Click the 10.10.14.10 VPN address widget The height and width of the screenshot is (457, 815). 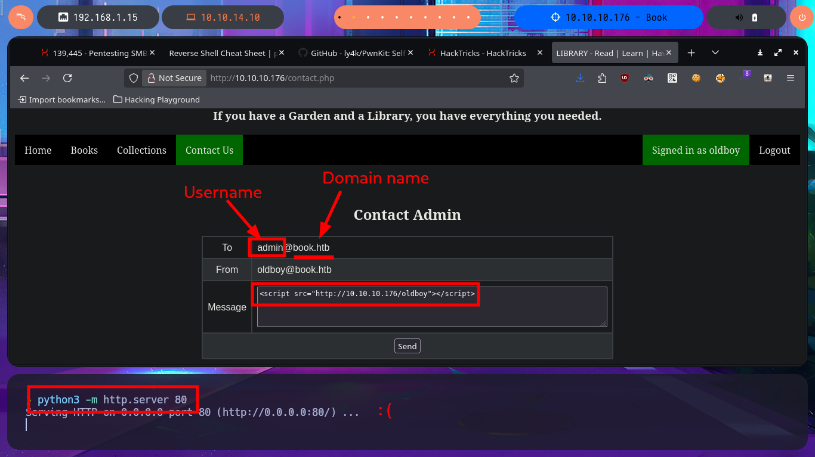(223, 17)
